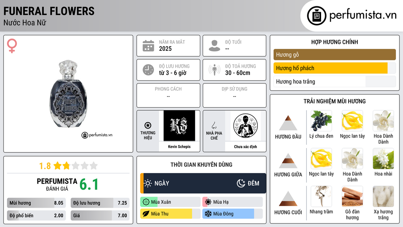Click the calendar icon for release year
This screenshot has height=227, width=403.
[148, 46]
